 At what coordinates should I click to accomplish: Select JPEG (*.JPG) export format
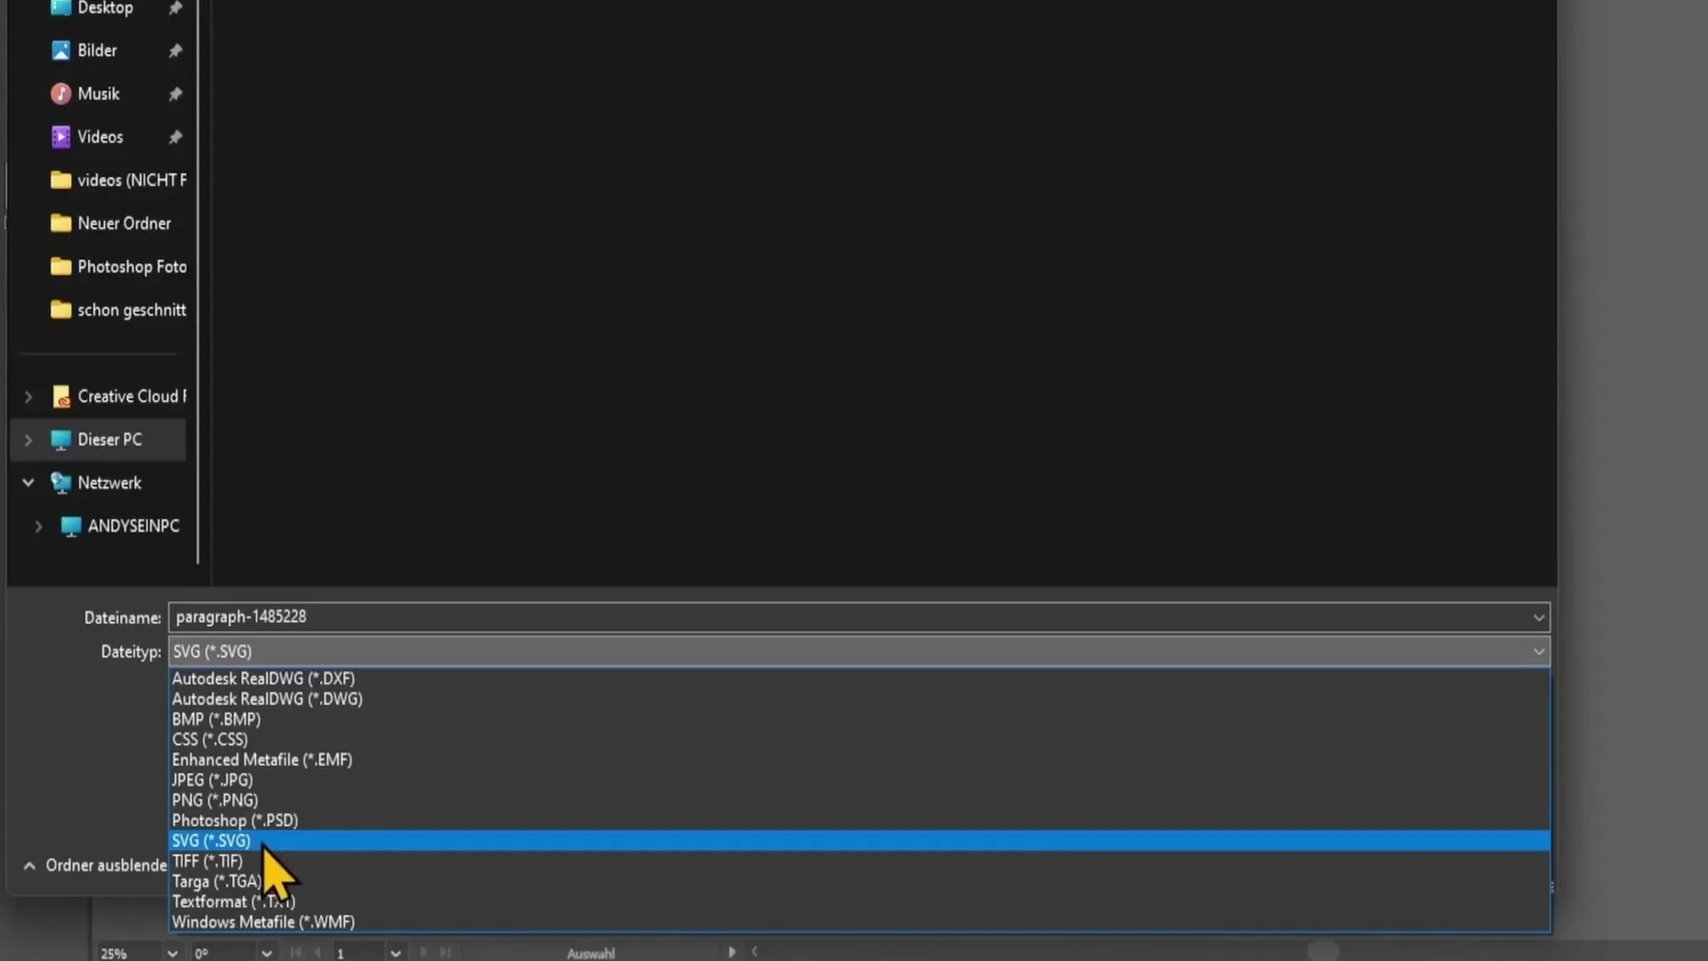pos(213,779)
